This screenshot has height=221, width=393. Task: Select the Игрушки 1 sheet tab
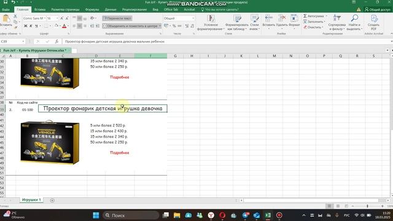coord(31,200)
